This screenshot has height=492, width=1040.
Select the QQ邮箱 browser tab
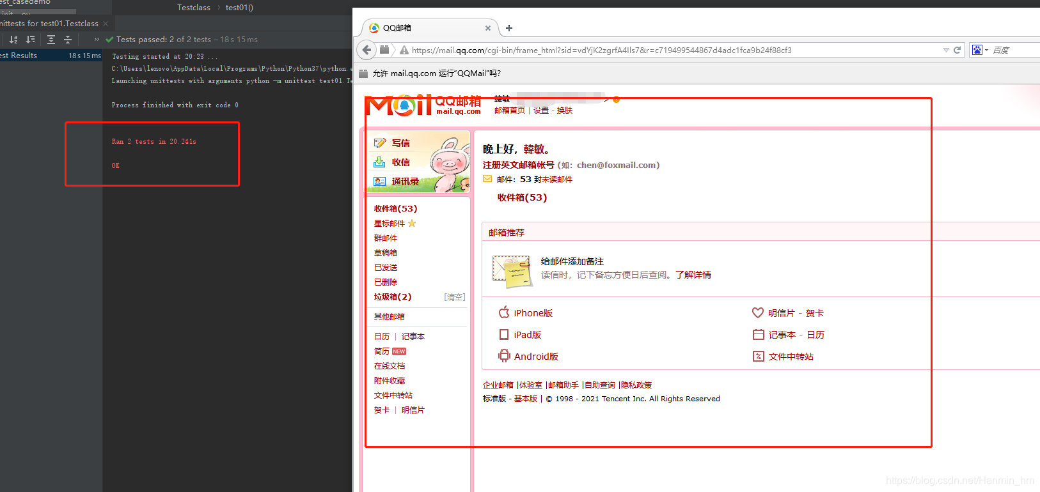point(429,28)
